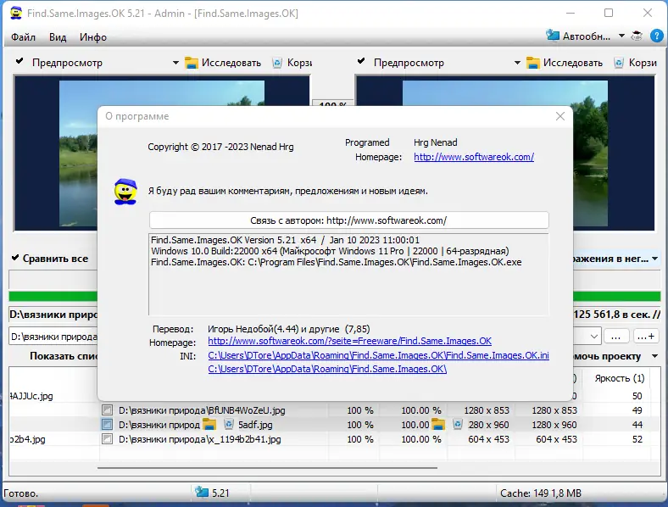Image resolution: width=668 pixels, height=507 pixels.
Task: Click inside the version info text box
Action: pos(349,275)
